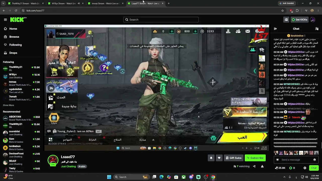Reload the current page
Image resolution: width=322 pixels, height=181 pixels.
pos(16,11)
